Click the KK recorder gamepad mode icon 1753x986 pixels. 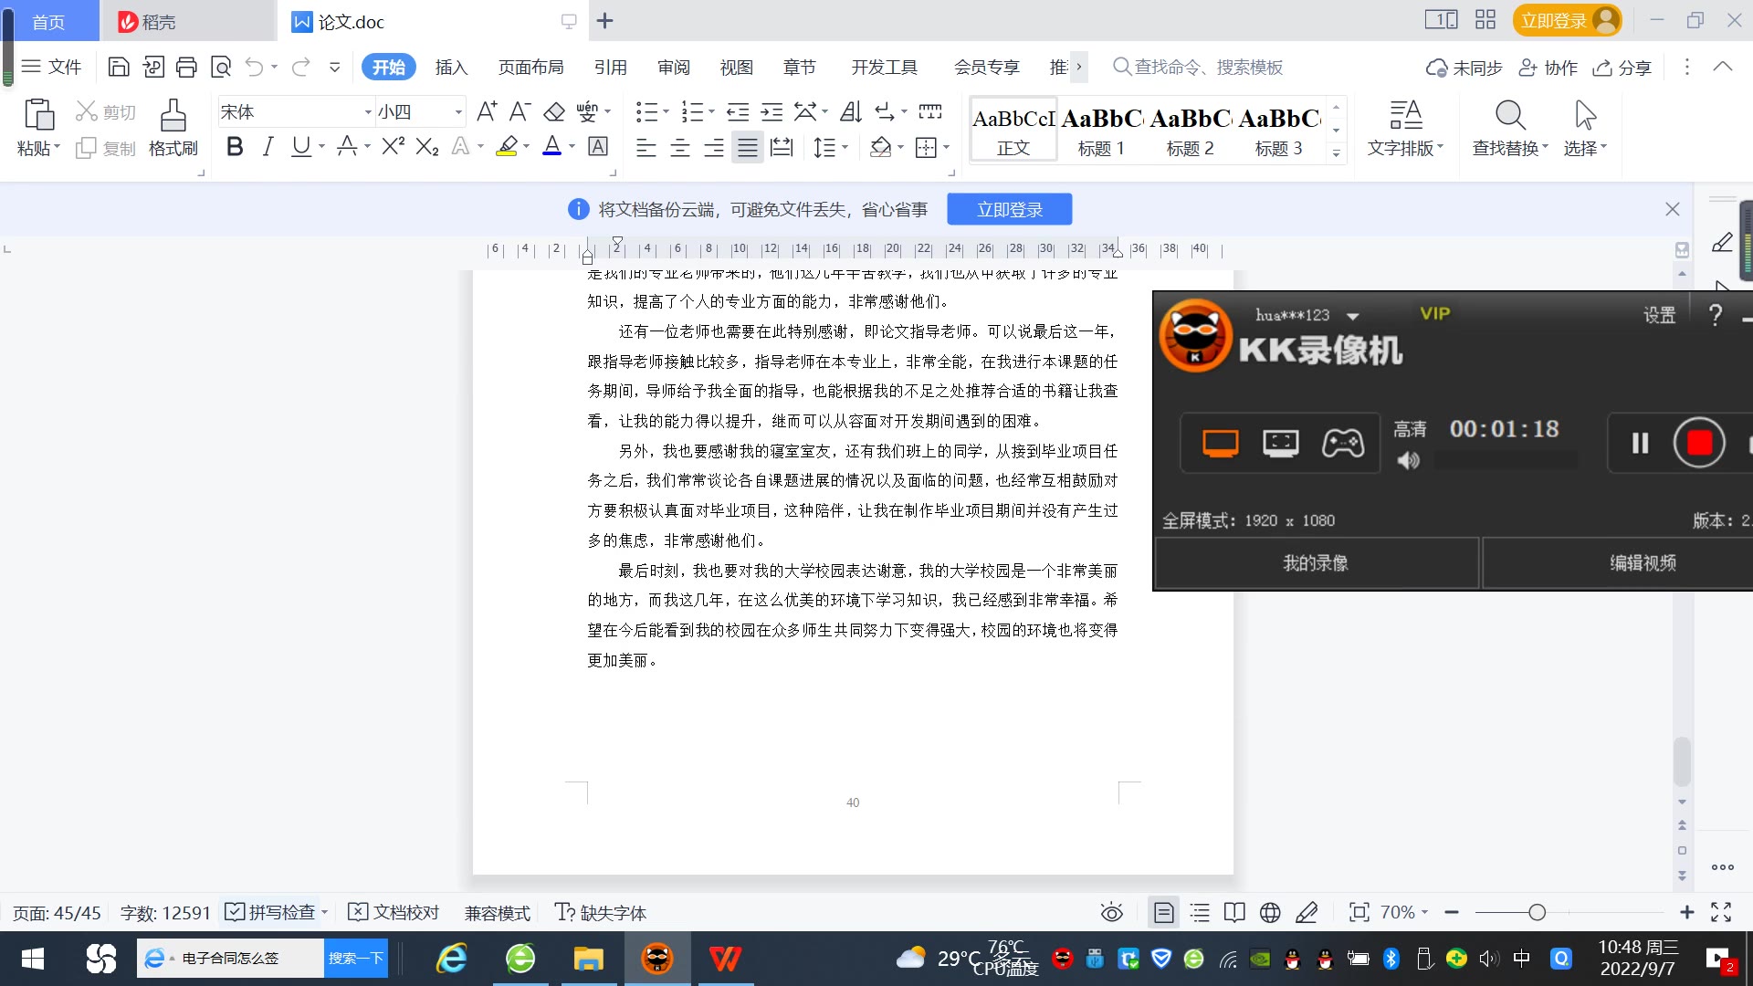1342,444
